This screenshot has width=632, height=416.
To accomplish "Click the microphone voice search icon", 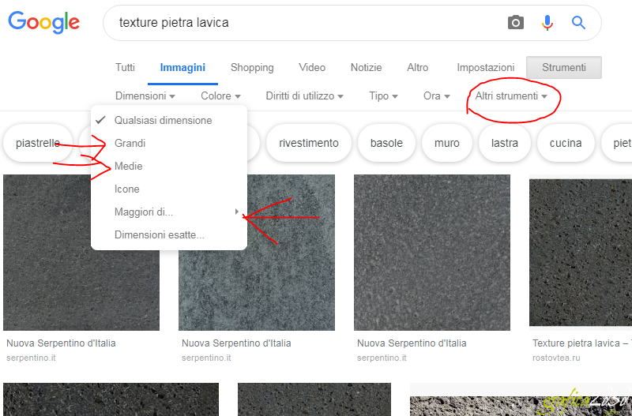I will coord(547,23).
